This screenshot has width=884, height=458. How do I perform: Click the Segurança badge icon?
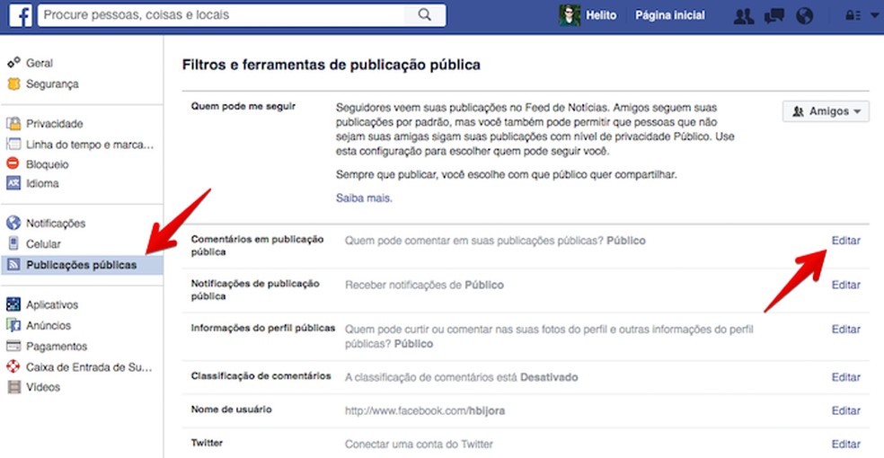pyautogui.click(x=13, y=84)
